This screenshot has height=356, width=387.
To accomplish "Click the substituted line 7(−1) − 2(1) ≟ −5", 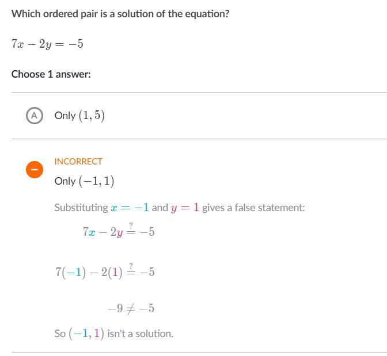I will pos(105,272).
